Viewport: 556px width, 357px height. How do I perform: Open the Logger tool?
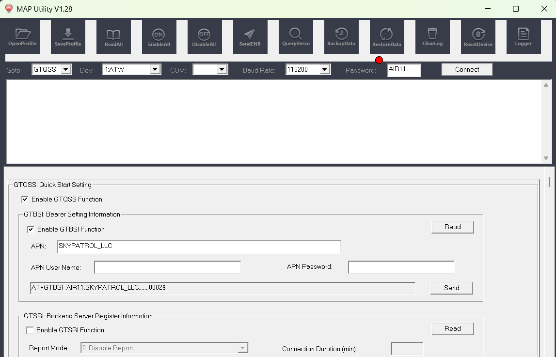pos(524,37)
